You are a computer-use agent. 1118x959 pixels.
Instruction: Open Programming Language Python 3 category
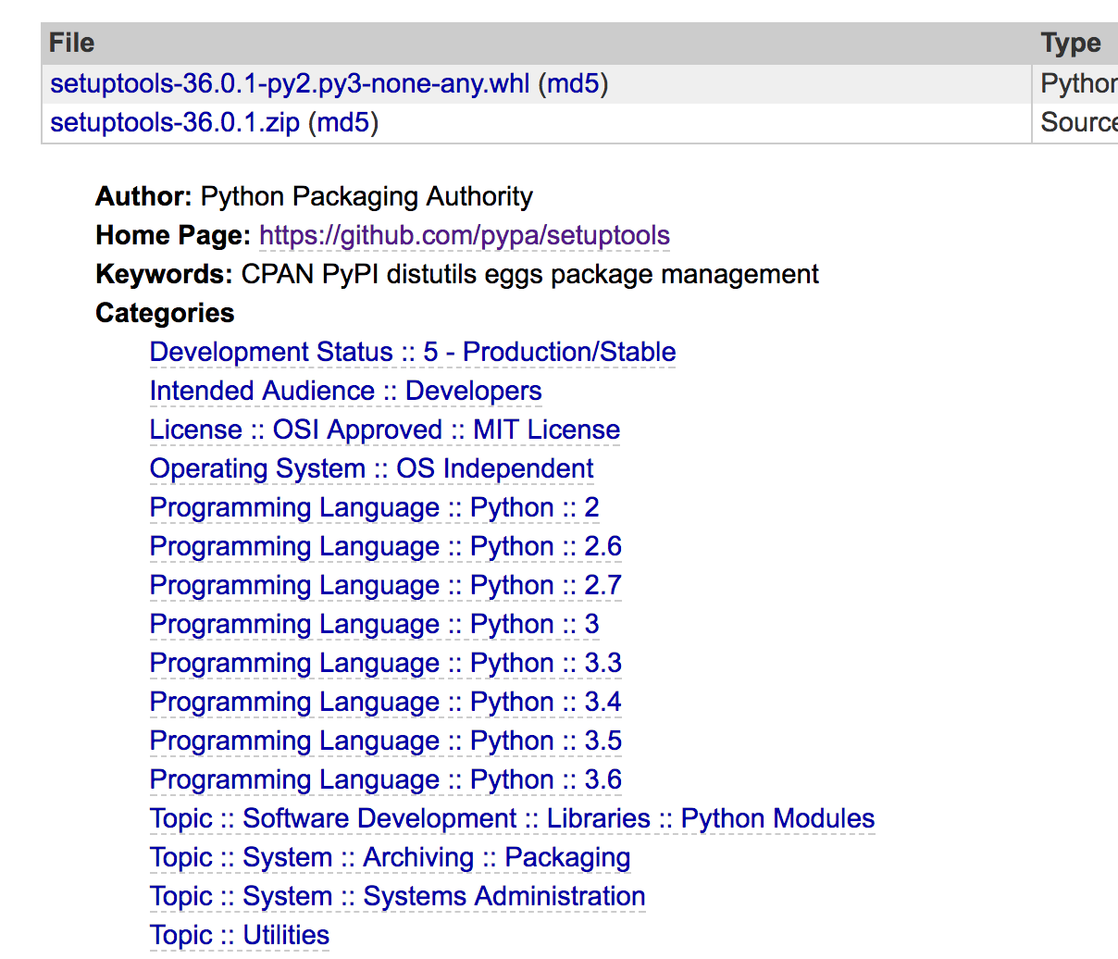click(x=375, y=624)
